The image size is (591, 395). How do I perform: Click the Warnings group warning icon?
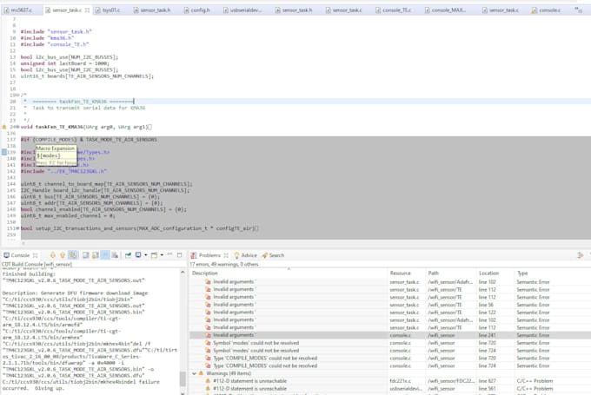pos(202,373)
